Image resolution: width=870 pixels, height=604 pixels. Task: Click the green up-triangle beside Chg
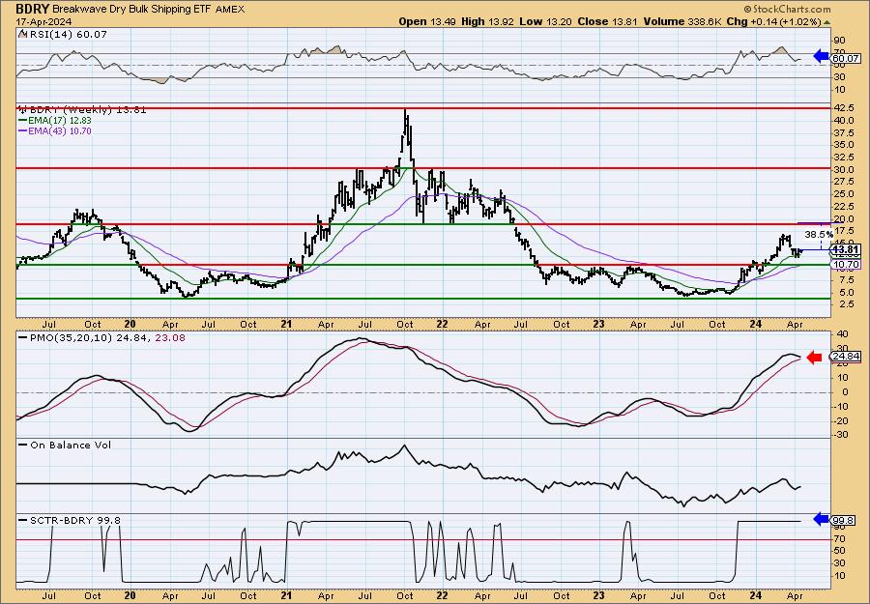tap(826, 22)
